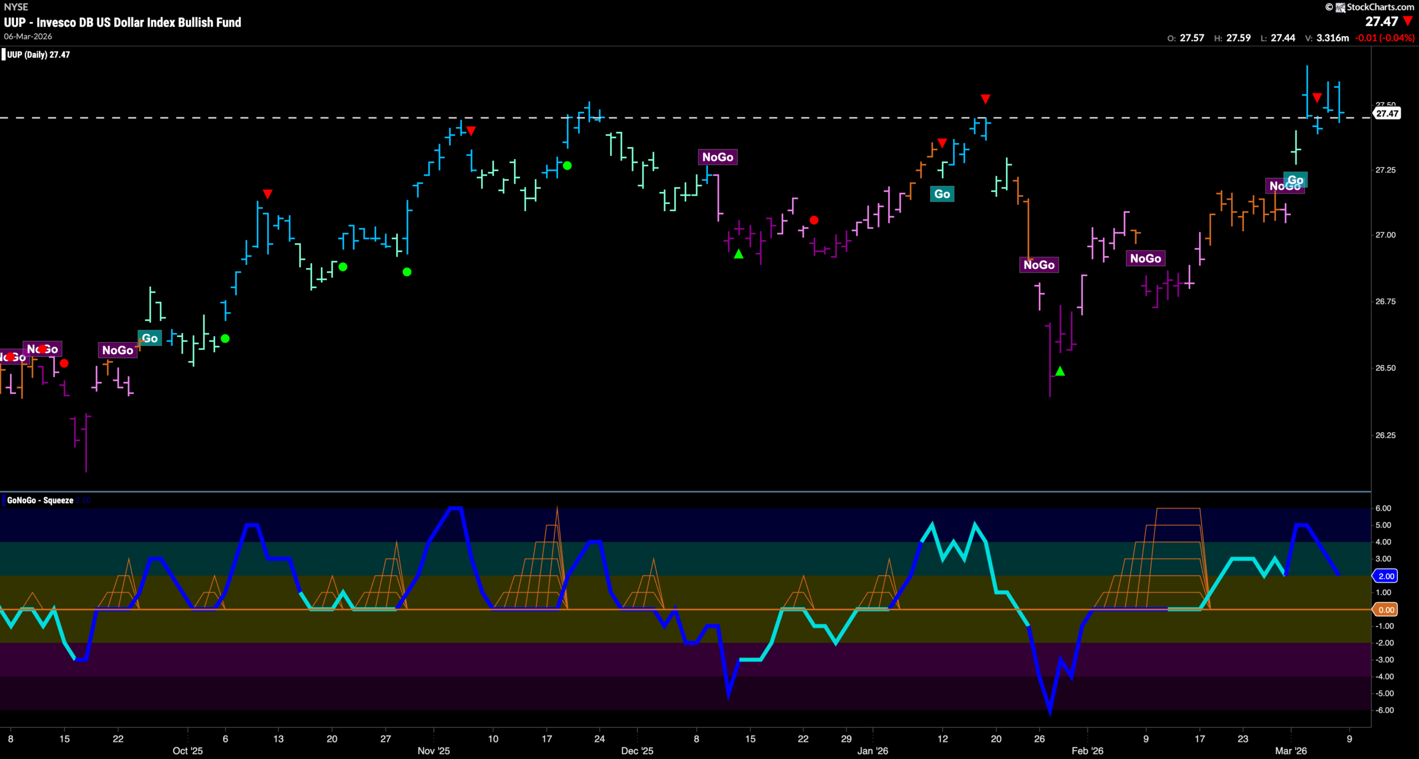
Task: Click the 26.25 price axis label
Action: coord(1385,435)
